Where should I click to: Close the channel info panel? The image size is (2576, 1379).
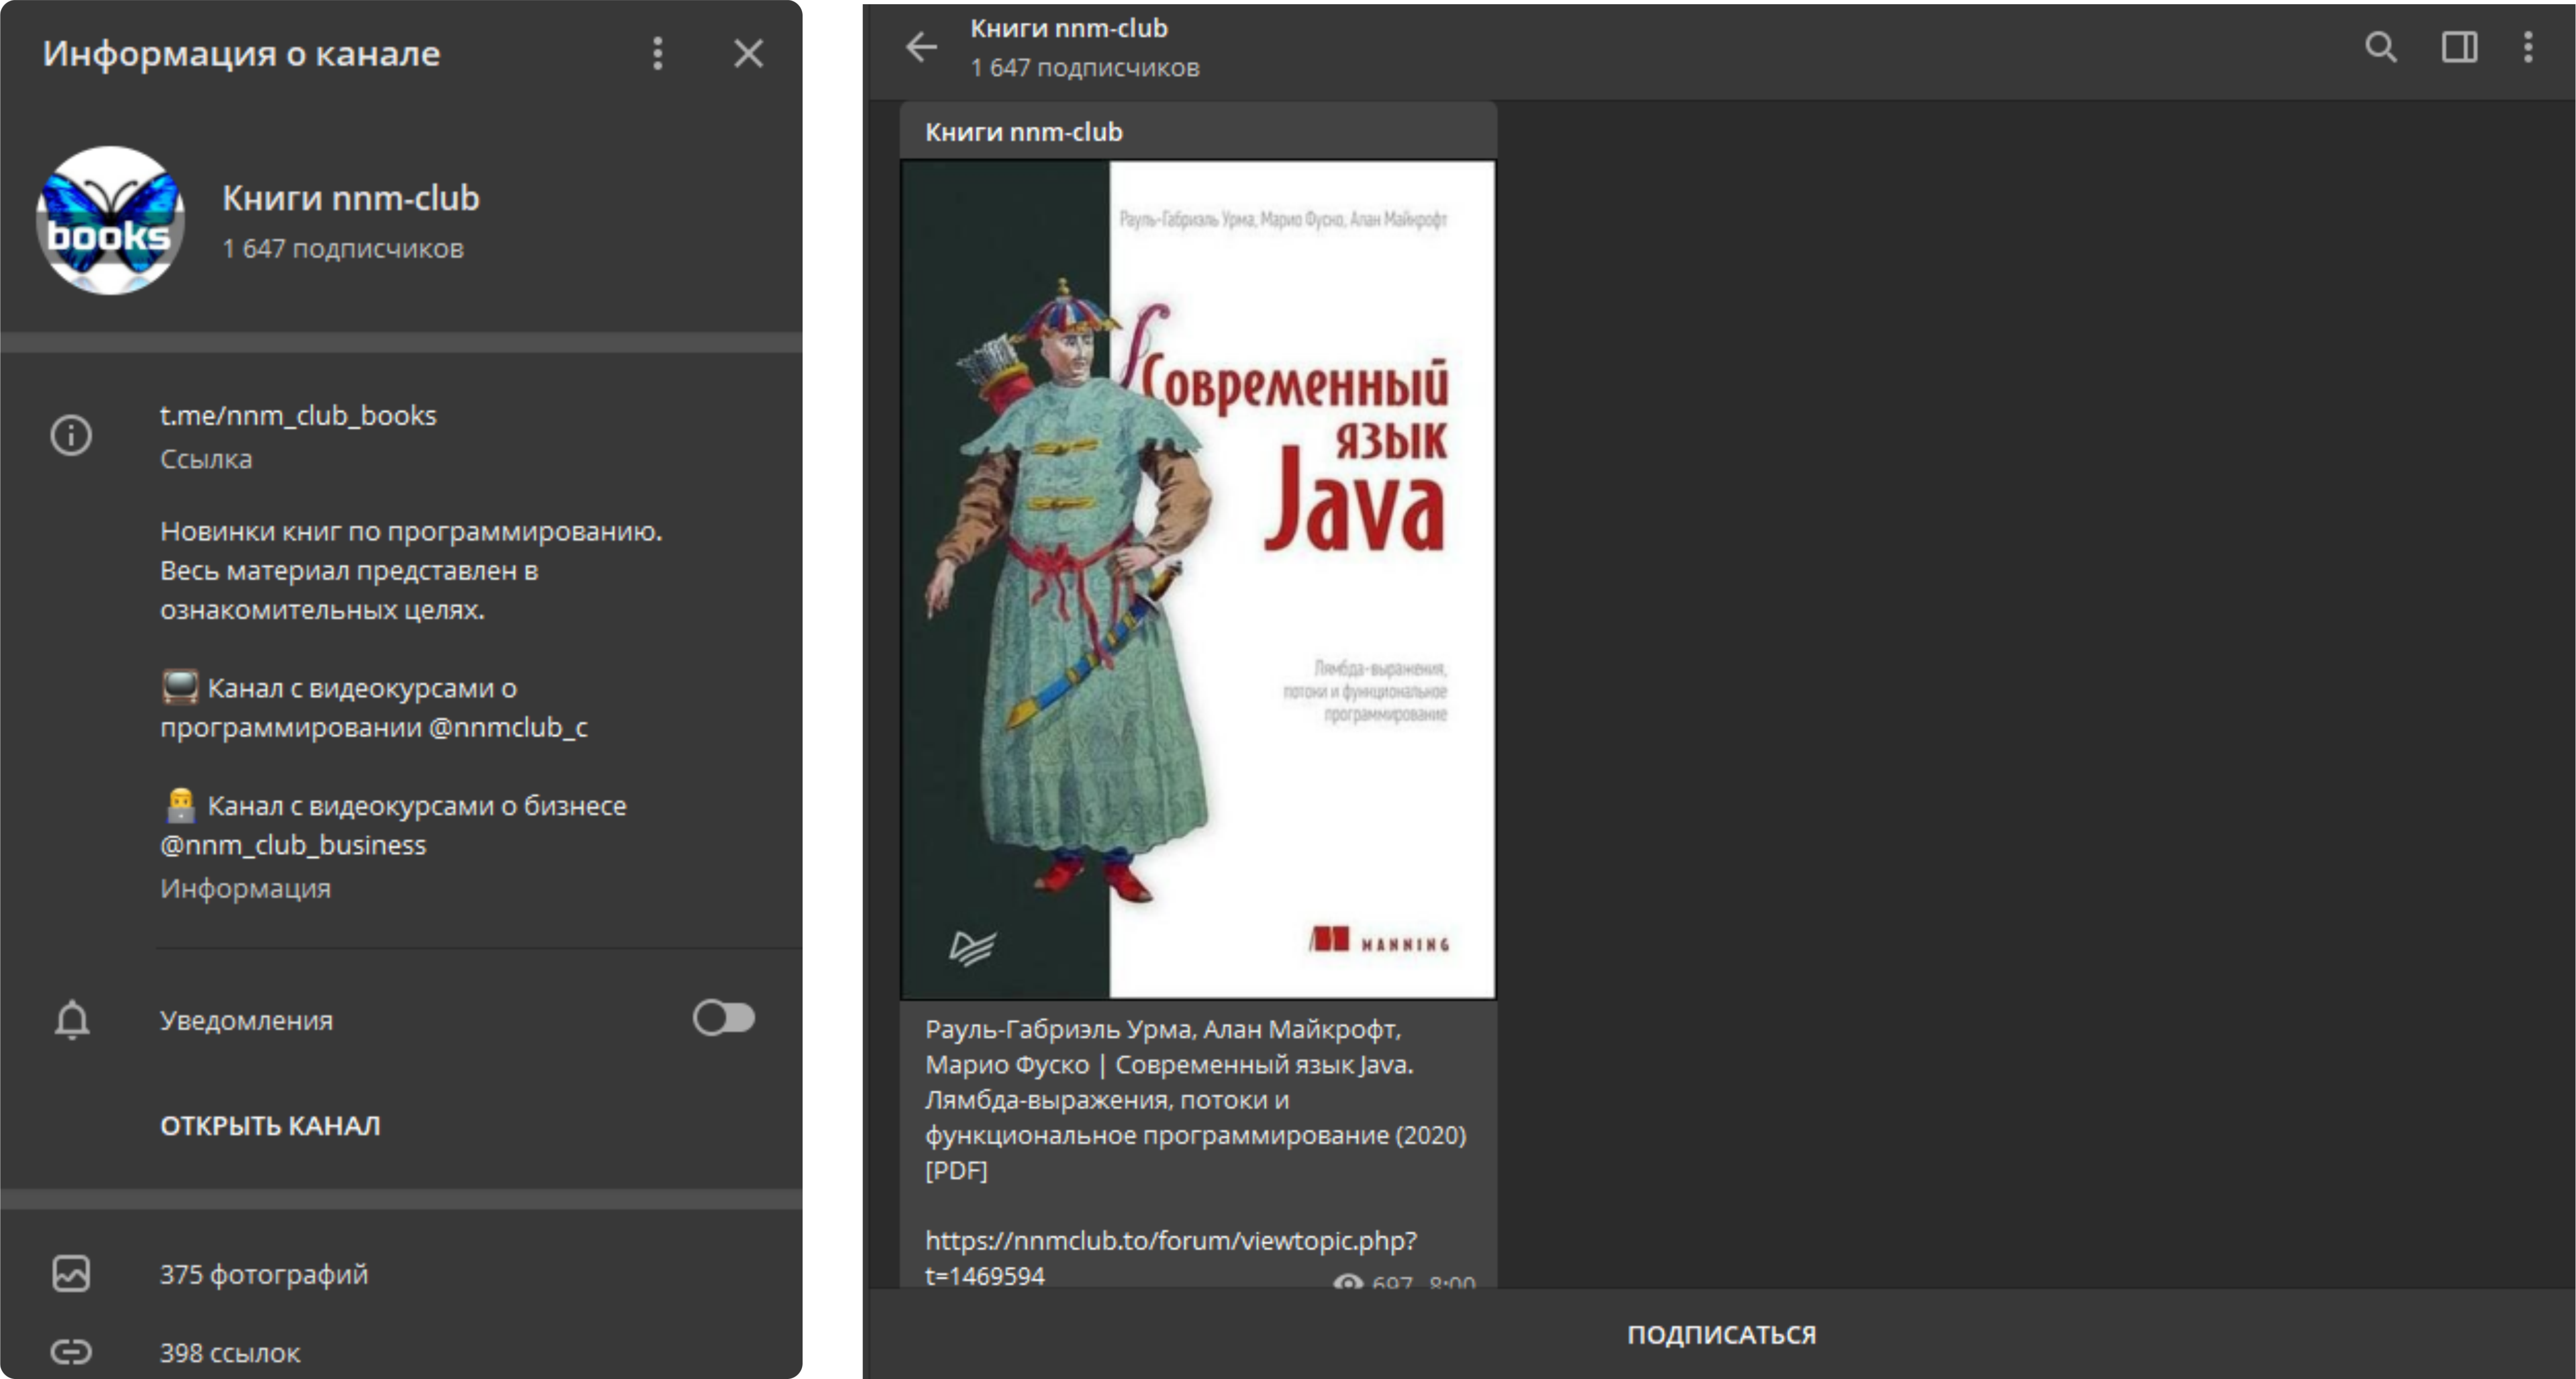(748, 54)
